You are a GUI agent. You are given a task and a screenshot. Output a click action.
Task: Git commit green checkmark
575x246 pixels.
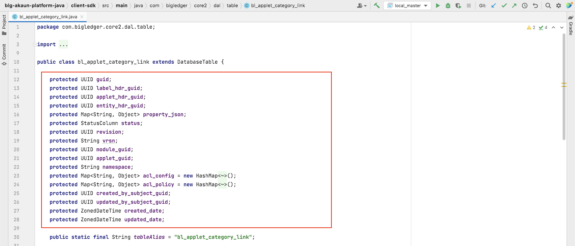pyautogui.click(x=504, y=6)
